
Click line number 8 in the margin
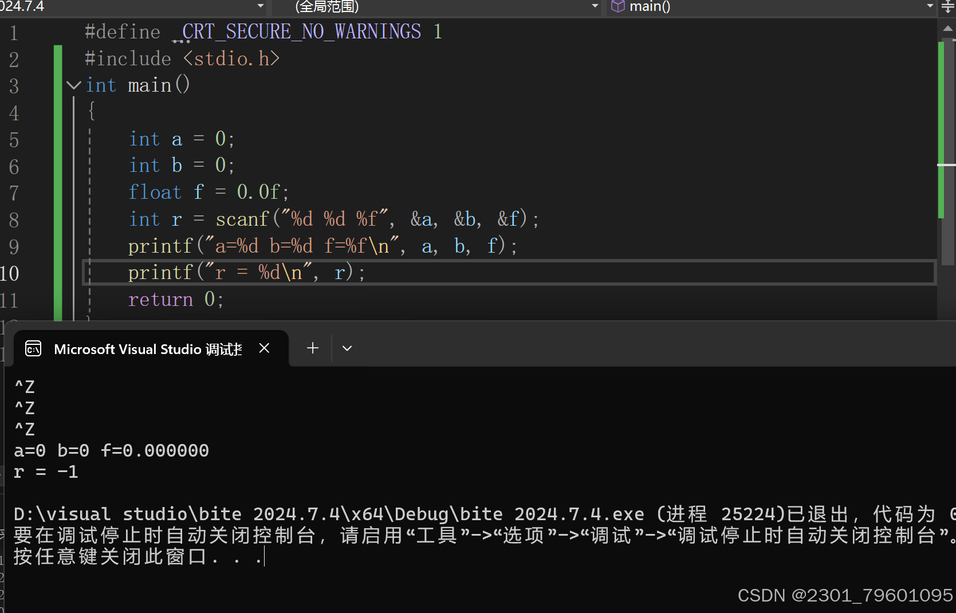(14, 220)
